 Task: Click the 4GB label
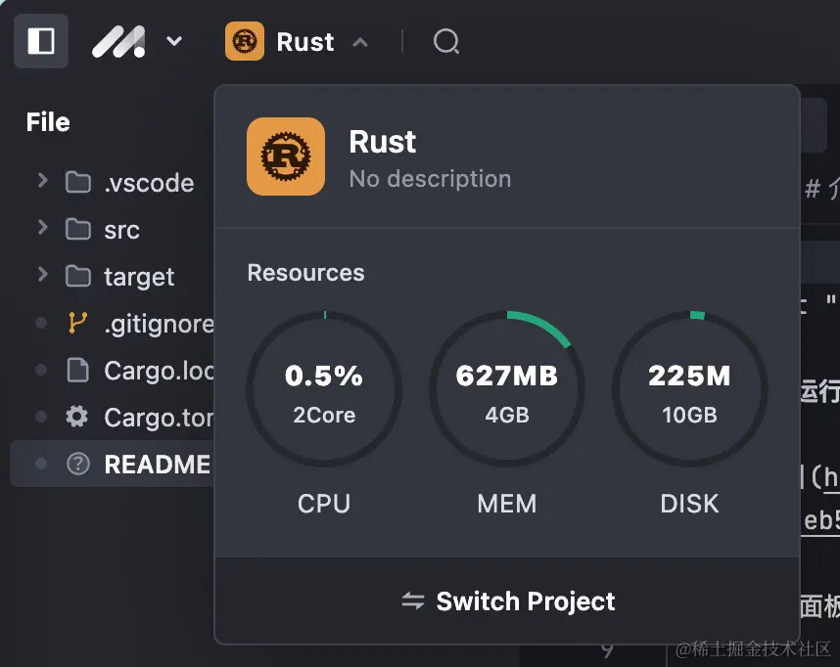tap(507, 415)
